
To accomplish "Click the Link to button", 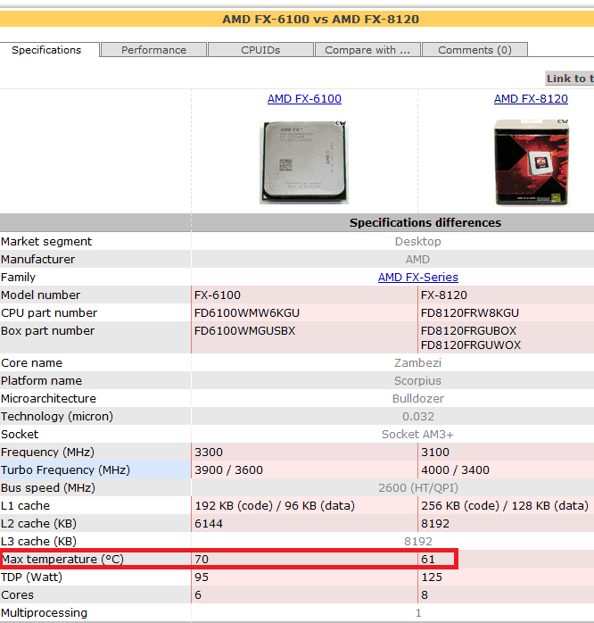I will tap(570, 79).
